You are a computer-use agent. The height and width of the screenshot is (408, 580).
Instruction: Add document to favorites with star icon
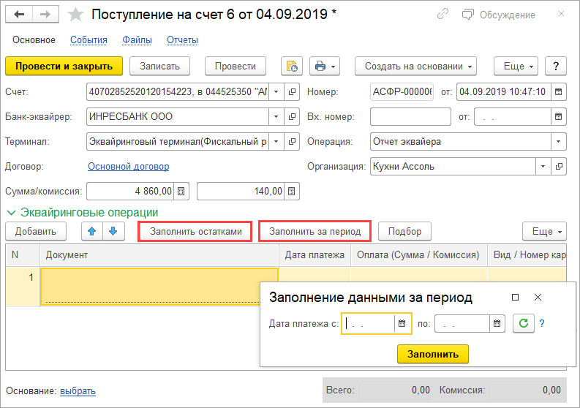(x=76, y=15)
